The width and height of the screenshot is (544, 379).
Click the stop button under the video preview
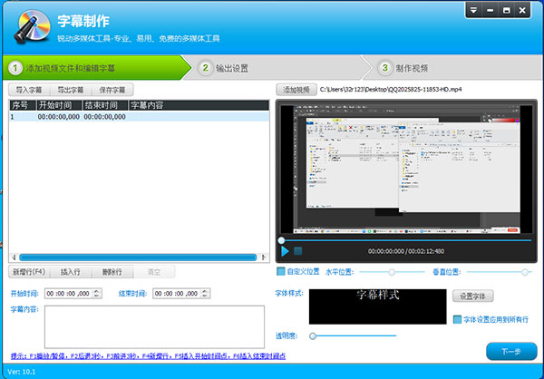point(297,251)
